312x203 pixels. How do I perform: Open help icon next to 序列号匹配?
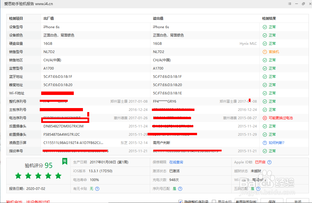pos(180,189)
